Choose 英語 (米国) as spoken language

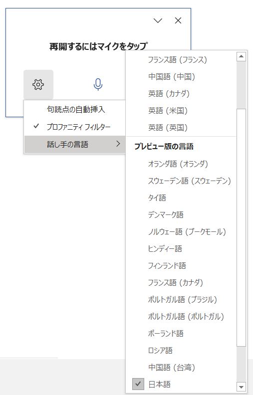pyautogui.click(x=181, y=111)
